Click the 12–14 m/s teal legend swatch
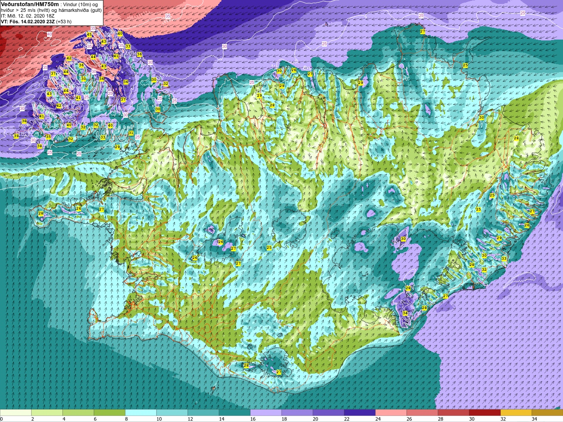Image resolution: width=563 pixels, height=422 pixels. [x=203, y=413]
